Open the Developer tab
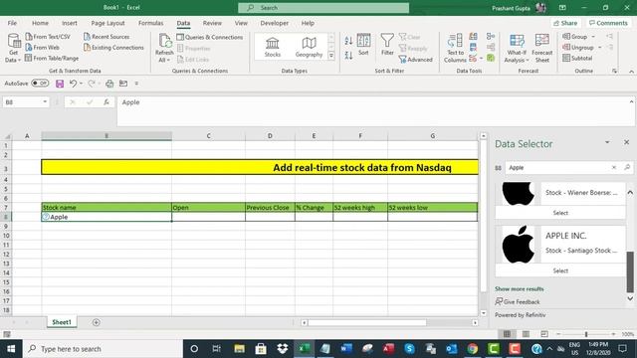637x358 pixels. [275, 23]
